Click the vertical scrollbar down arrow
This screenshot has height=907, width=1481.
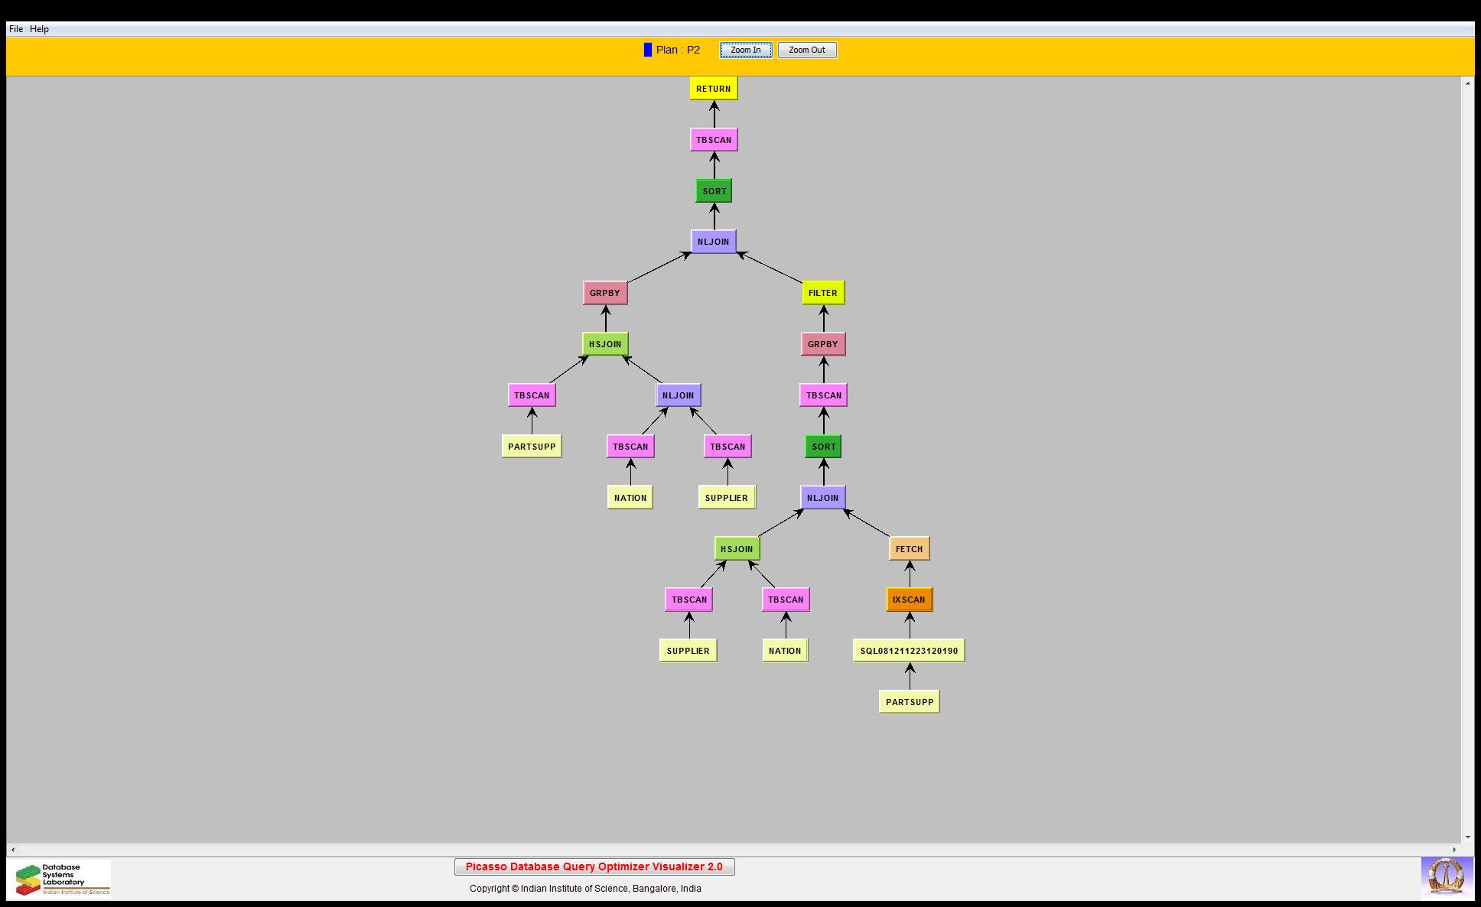(1467, 837)
